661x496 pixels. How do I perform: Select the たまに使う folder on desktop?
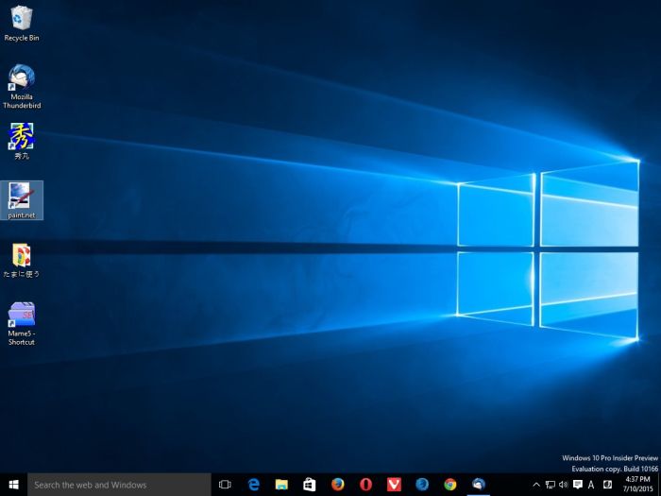[22, 255]
